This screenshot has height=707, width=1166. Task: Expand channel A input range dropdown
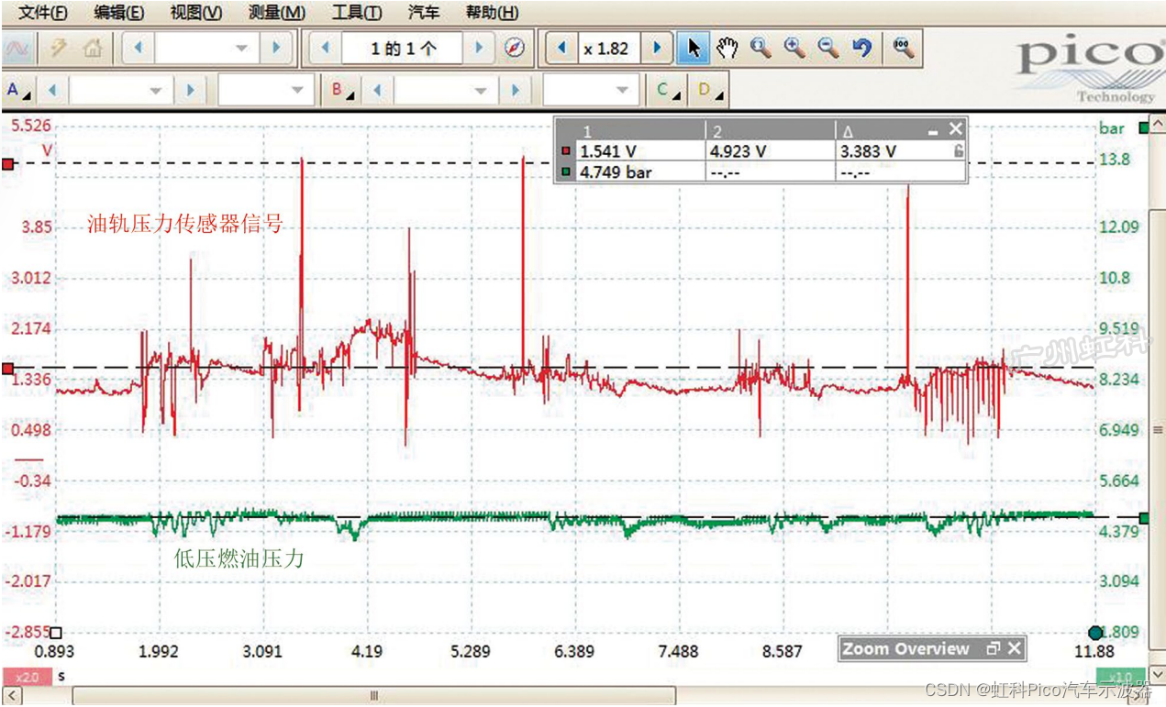[x=156, y=90]
